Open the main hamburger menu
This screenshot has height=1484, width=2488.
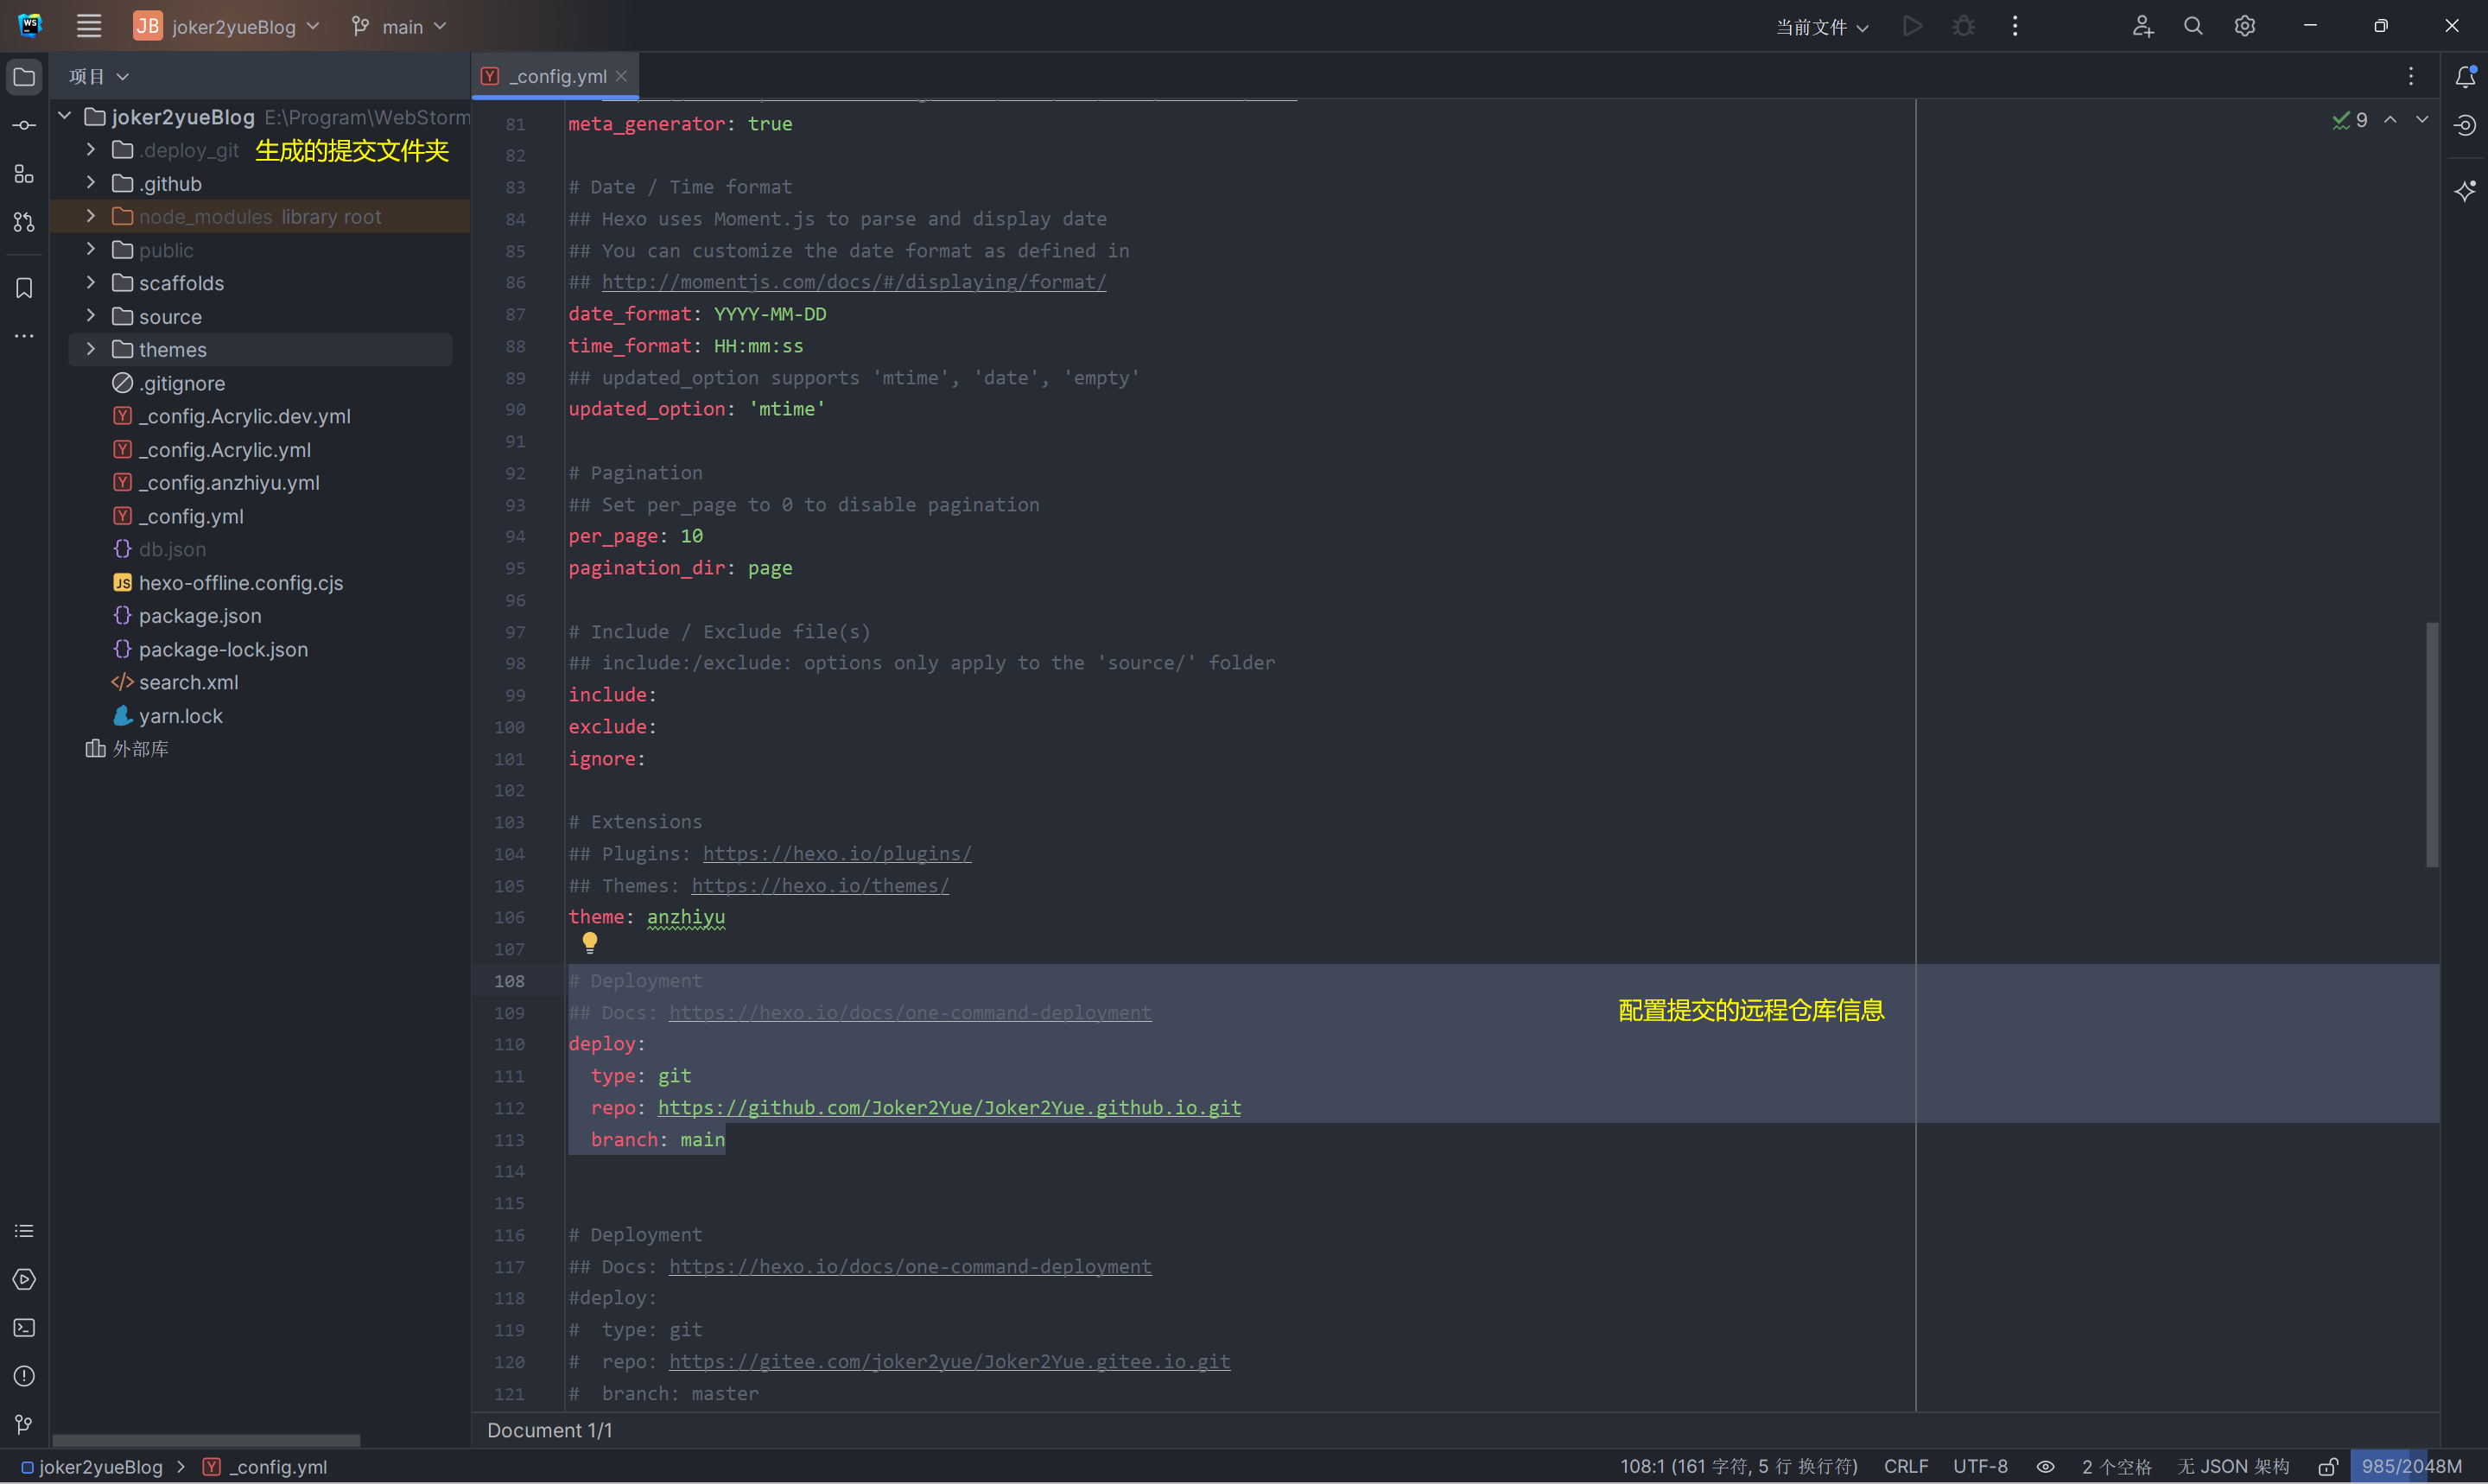pos(89,26)
